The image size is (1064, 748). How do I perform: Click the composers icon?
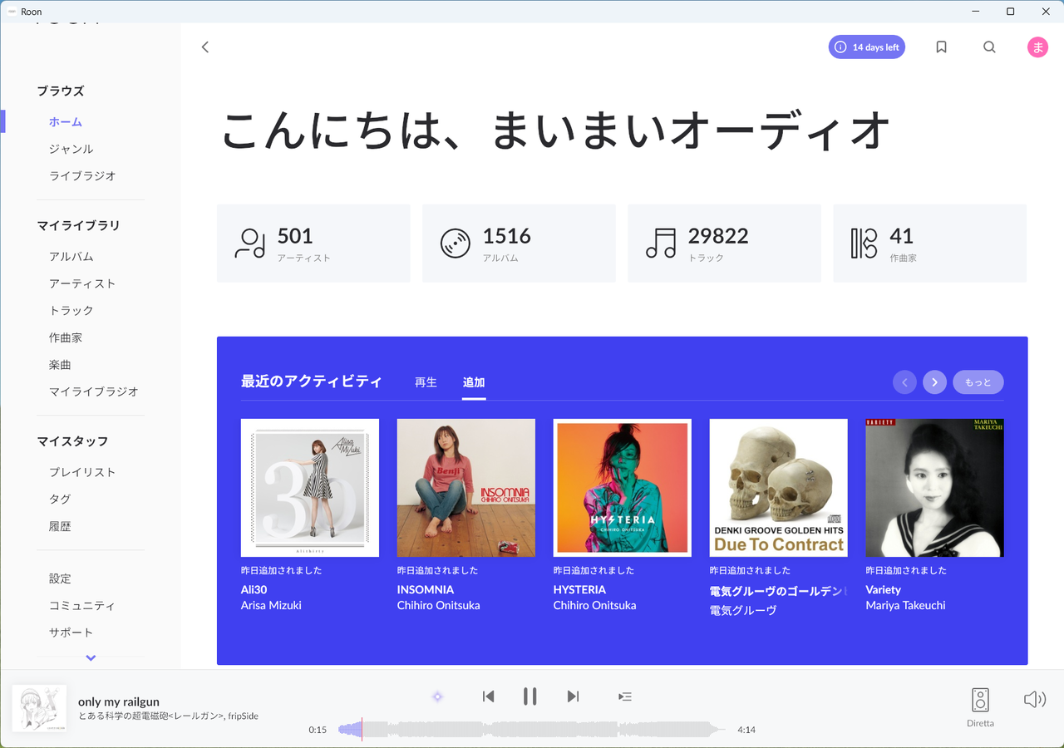tap(864, 244)
